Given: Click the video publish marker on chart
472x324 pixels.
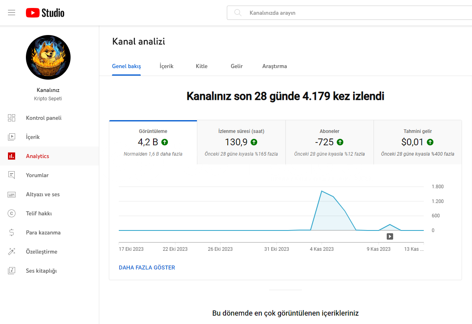Looking at the screenshot, I should (390, 236).
